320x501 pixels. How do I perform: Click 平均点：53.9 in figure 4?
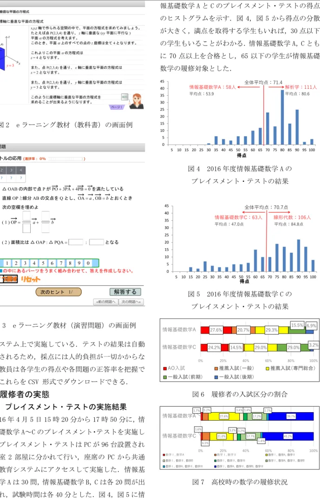pos(202,94)
